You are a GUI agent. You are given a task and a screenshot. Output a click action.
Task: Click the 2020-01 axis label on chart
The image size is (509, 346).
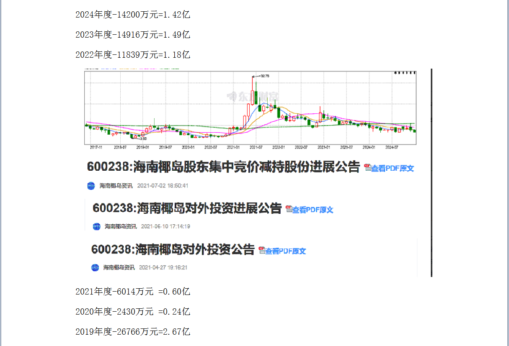(x=188, y=147)
